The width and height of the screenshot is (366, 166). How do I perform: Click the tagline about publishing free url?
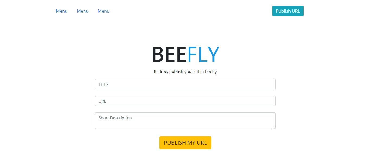tap(185, 72)
